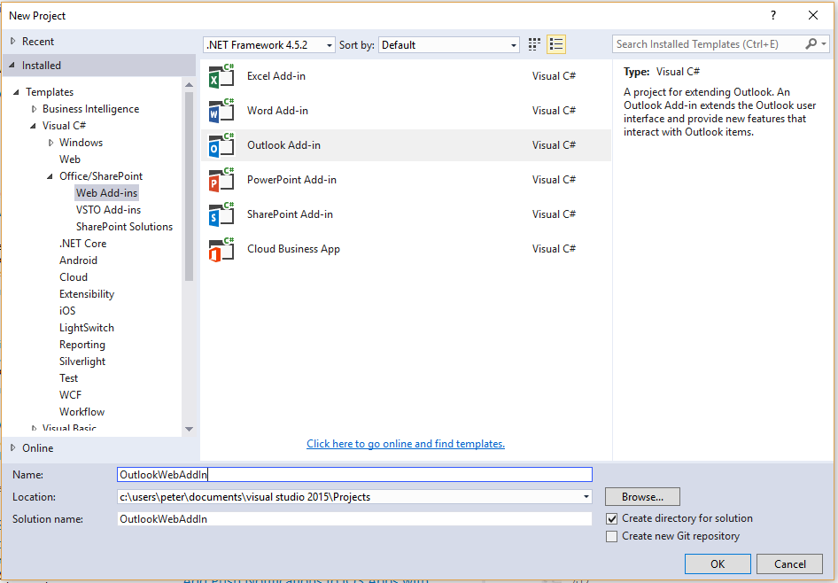Select the Android category
The width and height of the screenshot is (838, 583).
(78, 260)
